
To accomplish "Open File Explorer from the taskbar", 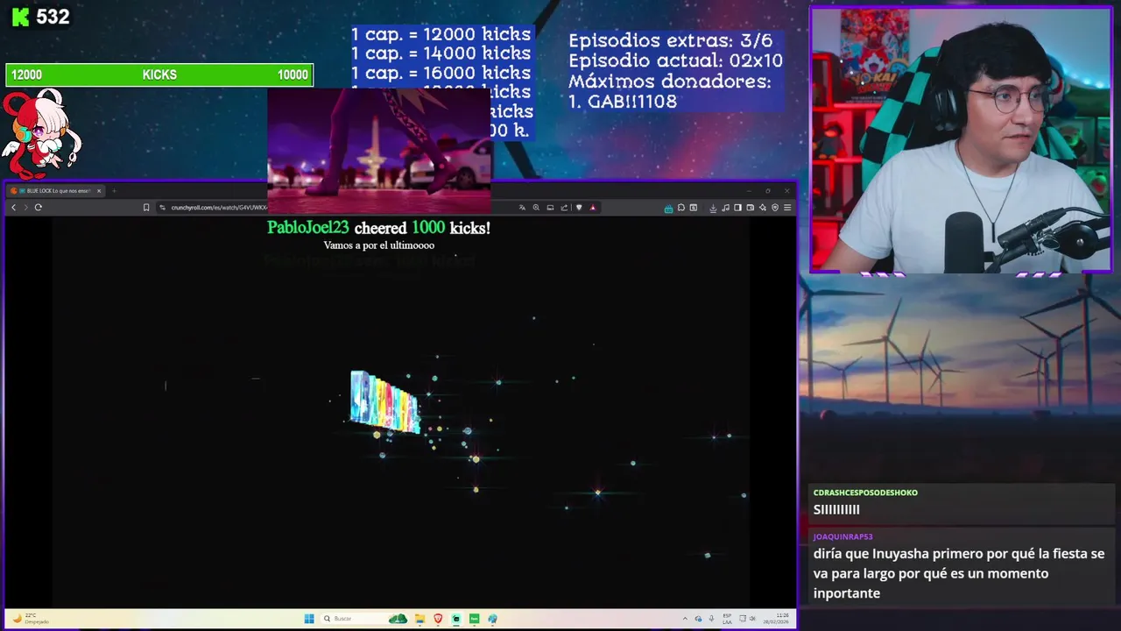I will coord(419,619).
